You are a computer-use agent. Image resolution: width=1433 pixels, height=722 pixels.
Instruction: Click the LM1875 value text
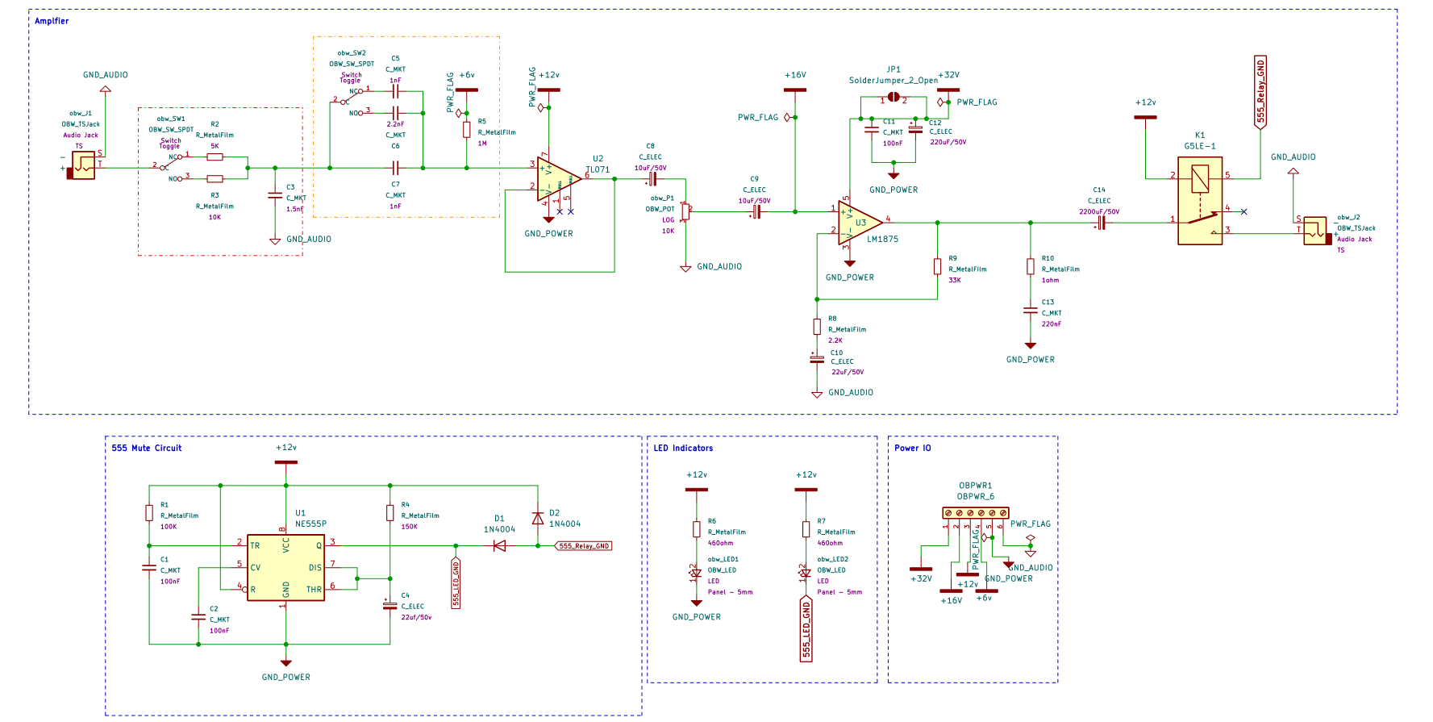tap(882, 239)
